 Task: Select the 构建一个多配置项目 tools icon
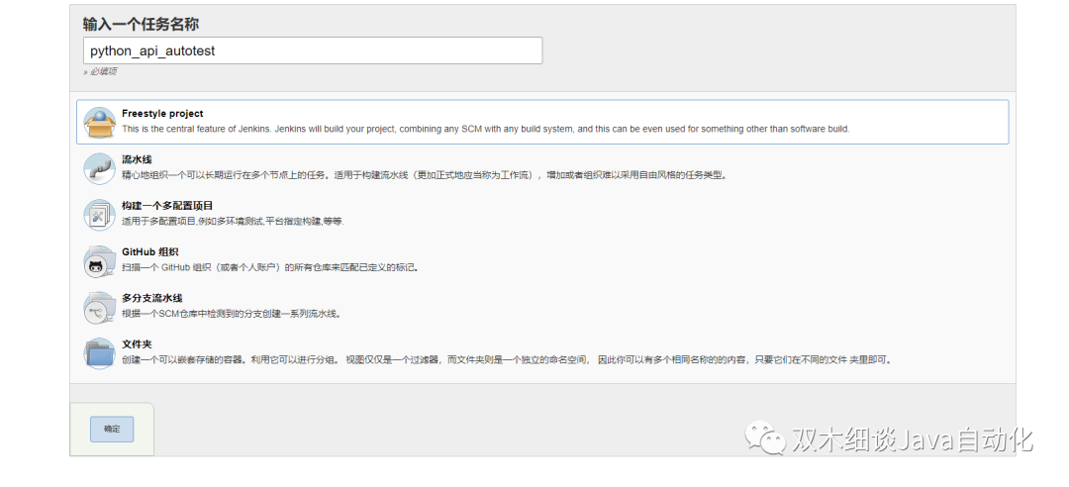click(100, 215)
